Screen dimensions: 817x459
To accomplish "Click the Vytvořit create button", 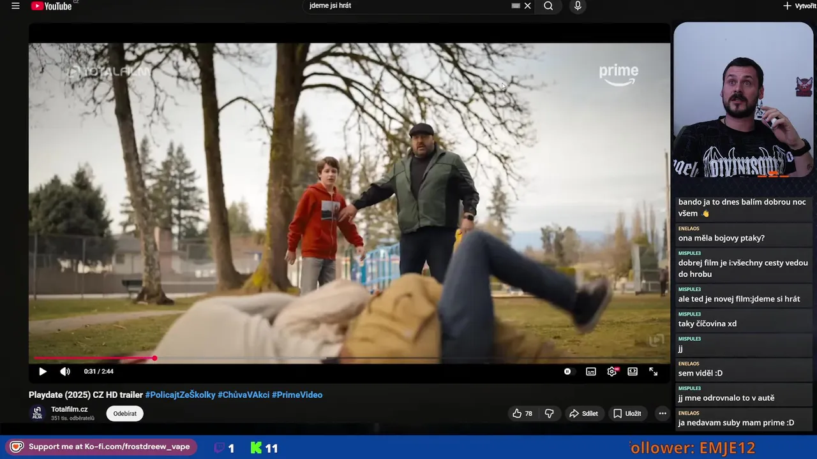I will pyautogui.click(x=800, y=6).
